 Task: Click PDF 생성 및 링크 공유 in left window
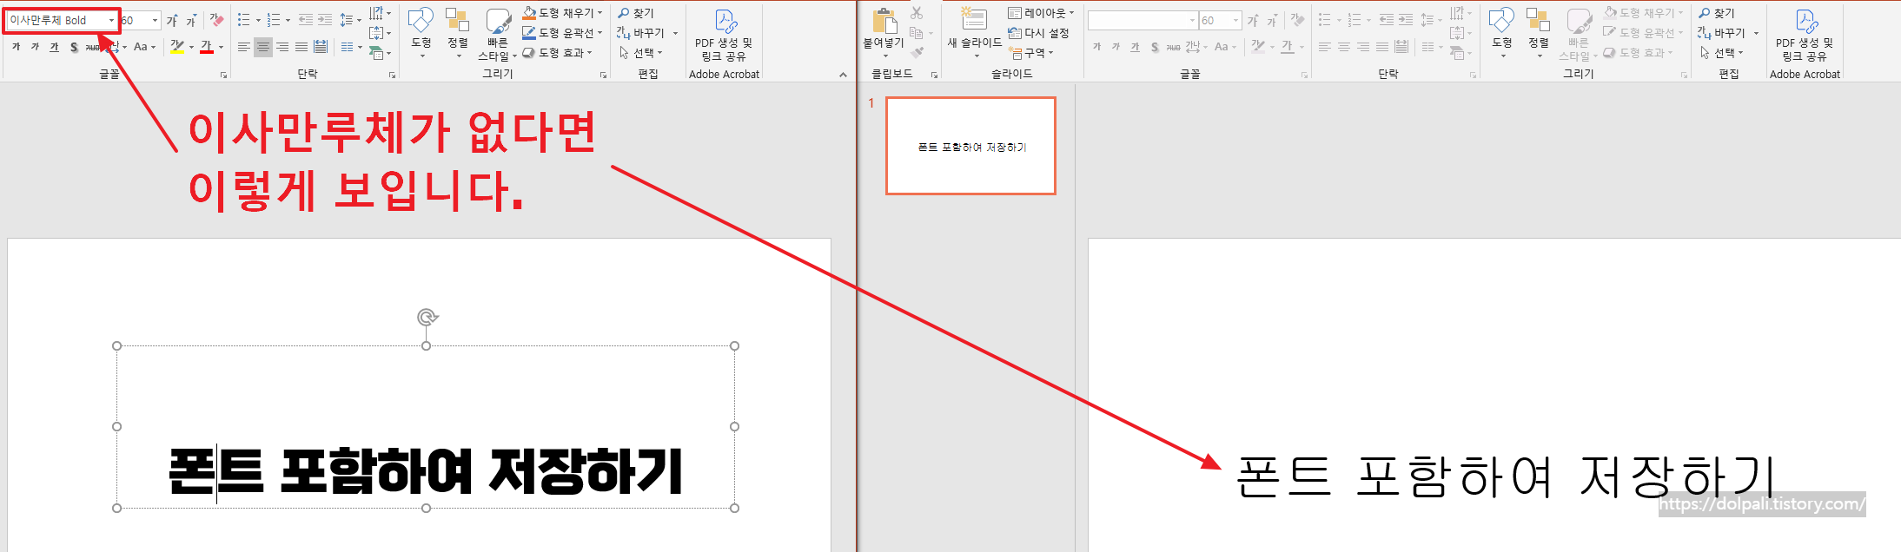724,35
